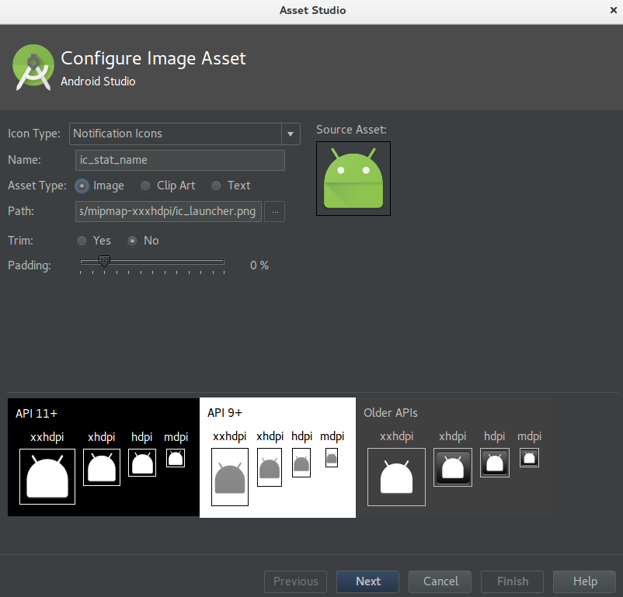Select No for Trim
Image resolution: width=623 pixels, height=597 pixels.
pos(132,241)
